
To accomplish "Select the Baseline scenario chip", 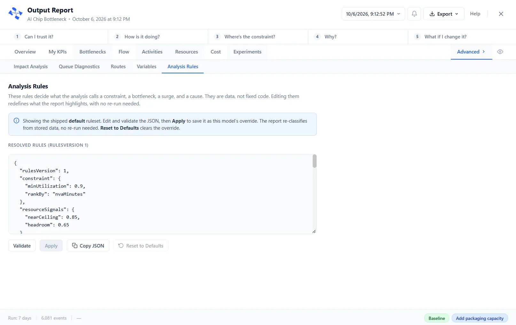I will [x=437, y=318].
